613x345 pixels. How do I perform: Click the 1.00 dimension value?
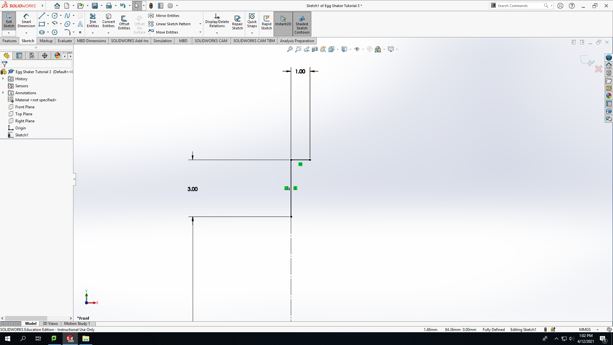click(300, 72)
